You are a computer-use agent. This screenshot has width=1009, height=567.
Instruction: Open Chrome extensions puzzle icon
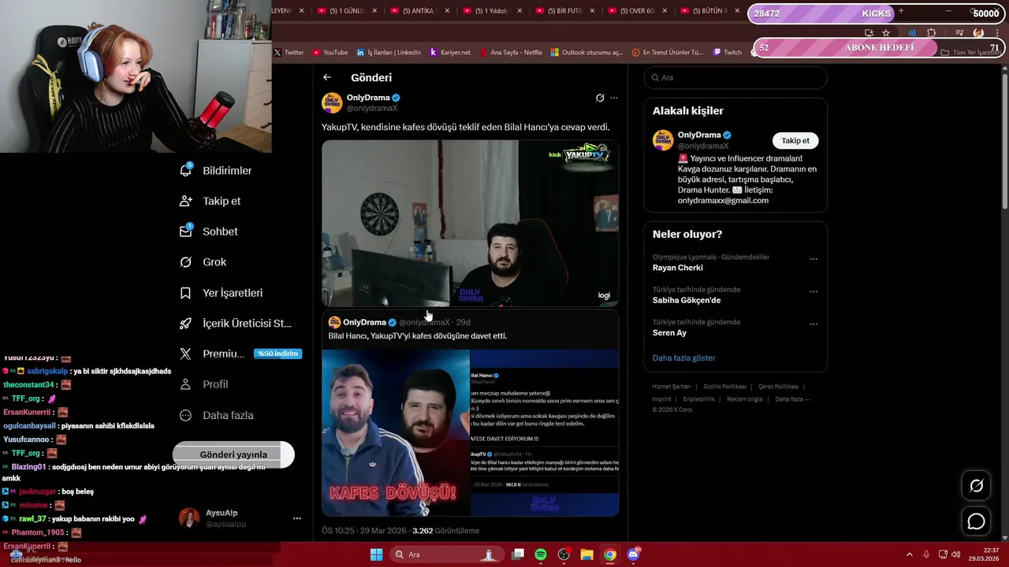click(931, 33)
